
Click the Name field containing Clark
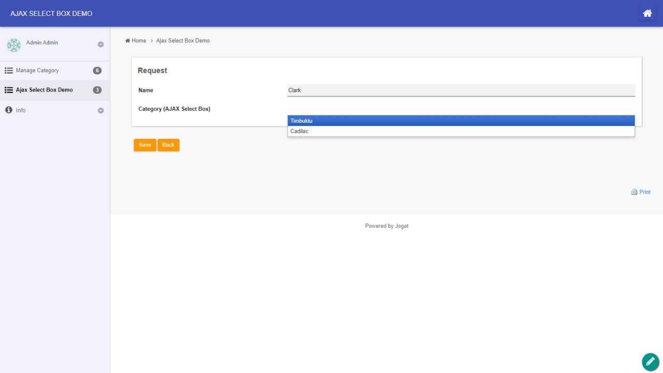(460, 90)
